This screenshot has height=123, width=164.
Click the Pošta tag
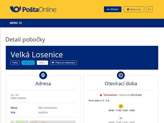(x=15, y=63)
